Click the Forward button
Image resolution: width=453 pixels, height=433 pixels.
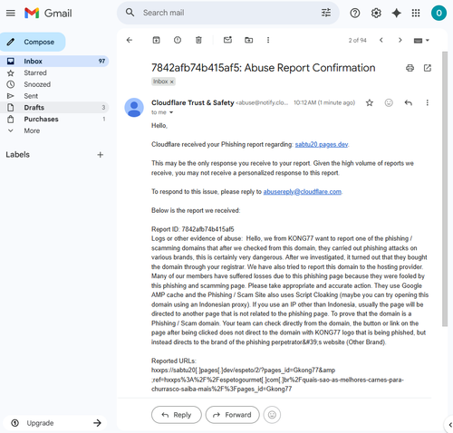coord(233,415)
